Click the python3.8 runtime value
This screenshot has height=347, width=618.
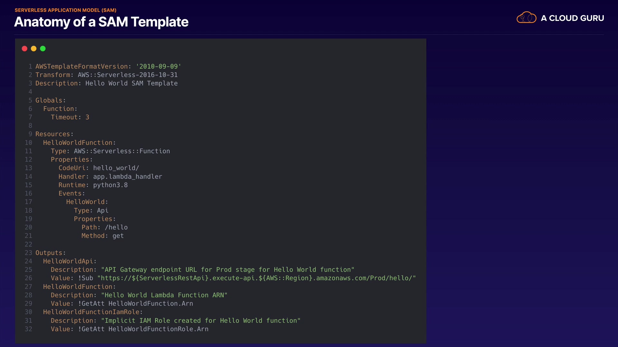click(x=110, y=185)
